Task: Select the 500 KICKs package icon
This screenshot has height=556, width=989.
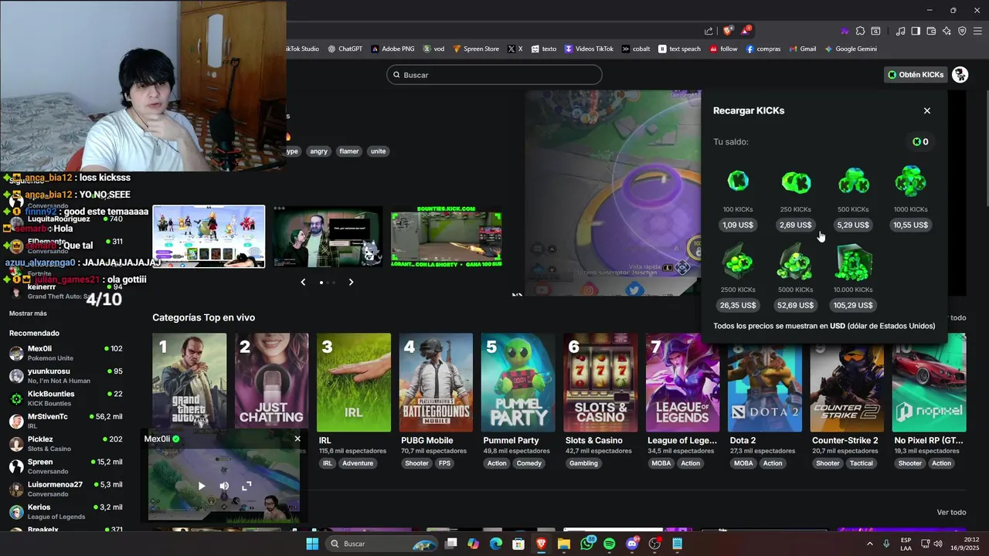Action: pos(853,182)
